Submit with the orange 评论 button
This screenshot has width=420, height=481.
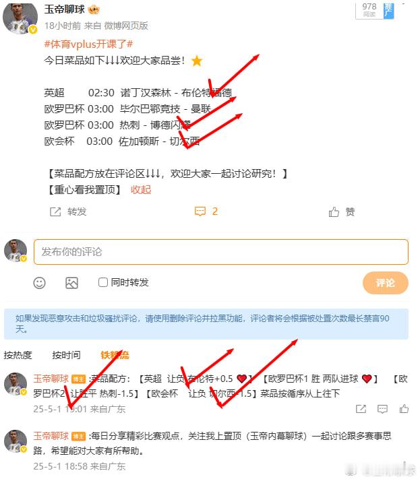[x=386, y=282]
